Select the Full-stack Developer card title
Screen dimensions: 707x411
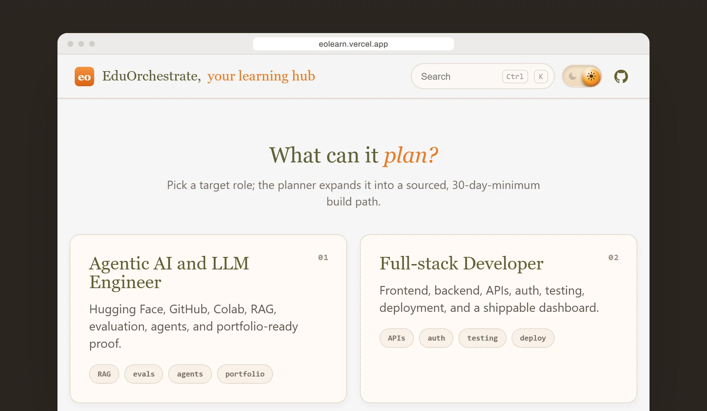point(461,263)
